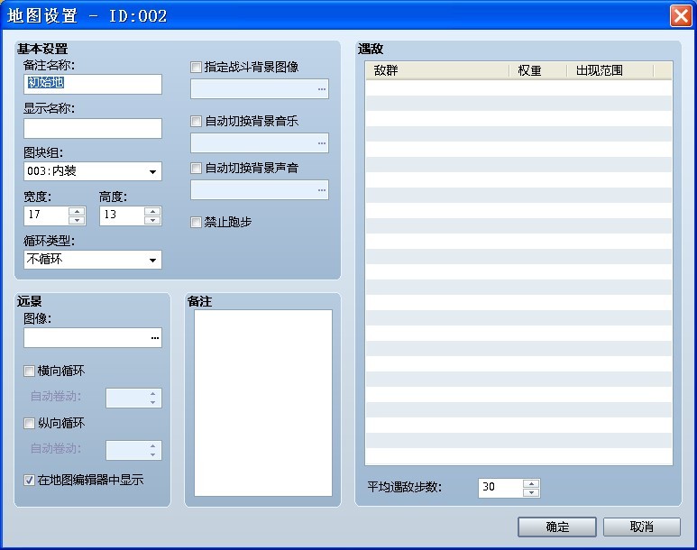Decrease 高度 with its down arrow
This screenshot has width=697, height=550.
(152, 220)
